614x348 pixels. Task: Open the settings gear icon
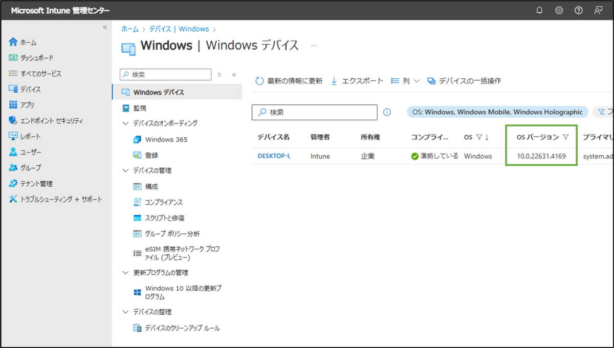pos(559,10)
